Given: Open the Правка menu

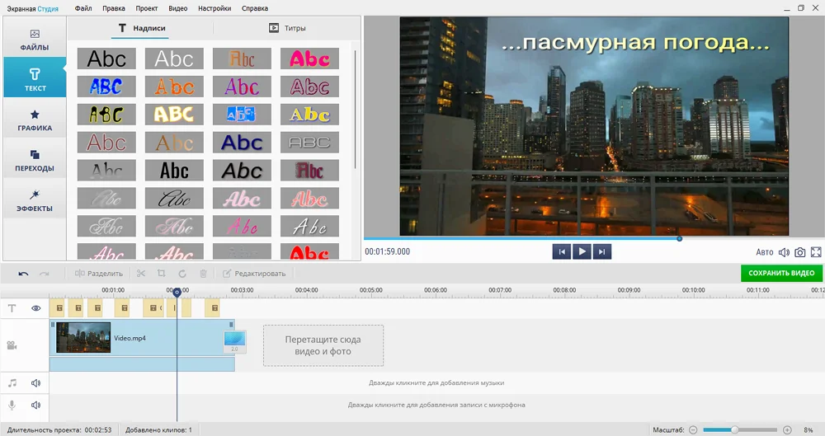Looking at the screenshot, I should (x=114, y=8).
